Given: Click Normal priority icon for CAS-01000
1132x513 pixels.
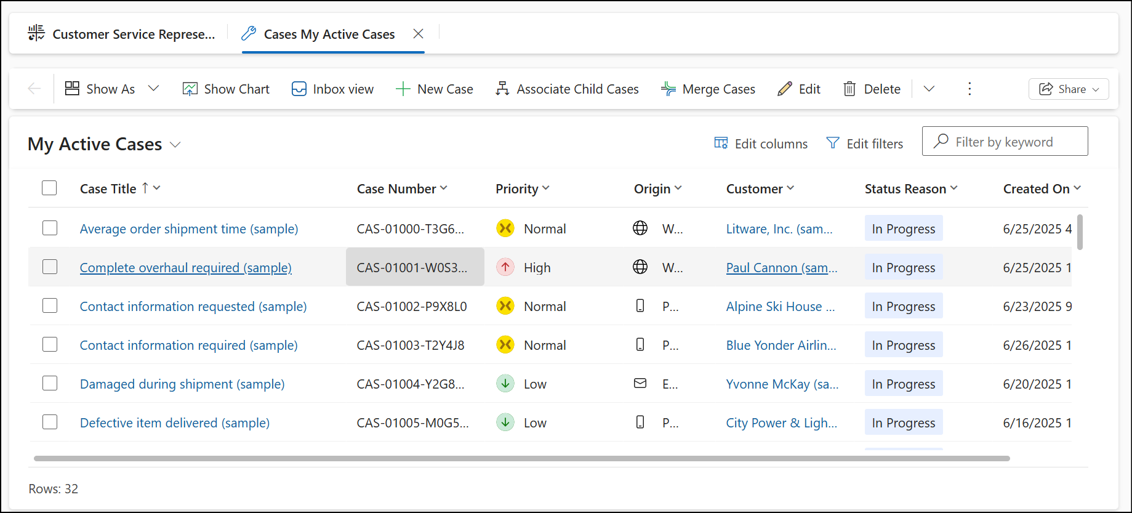Looking at the screenshot, I should [x=505, y=228].
